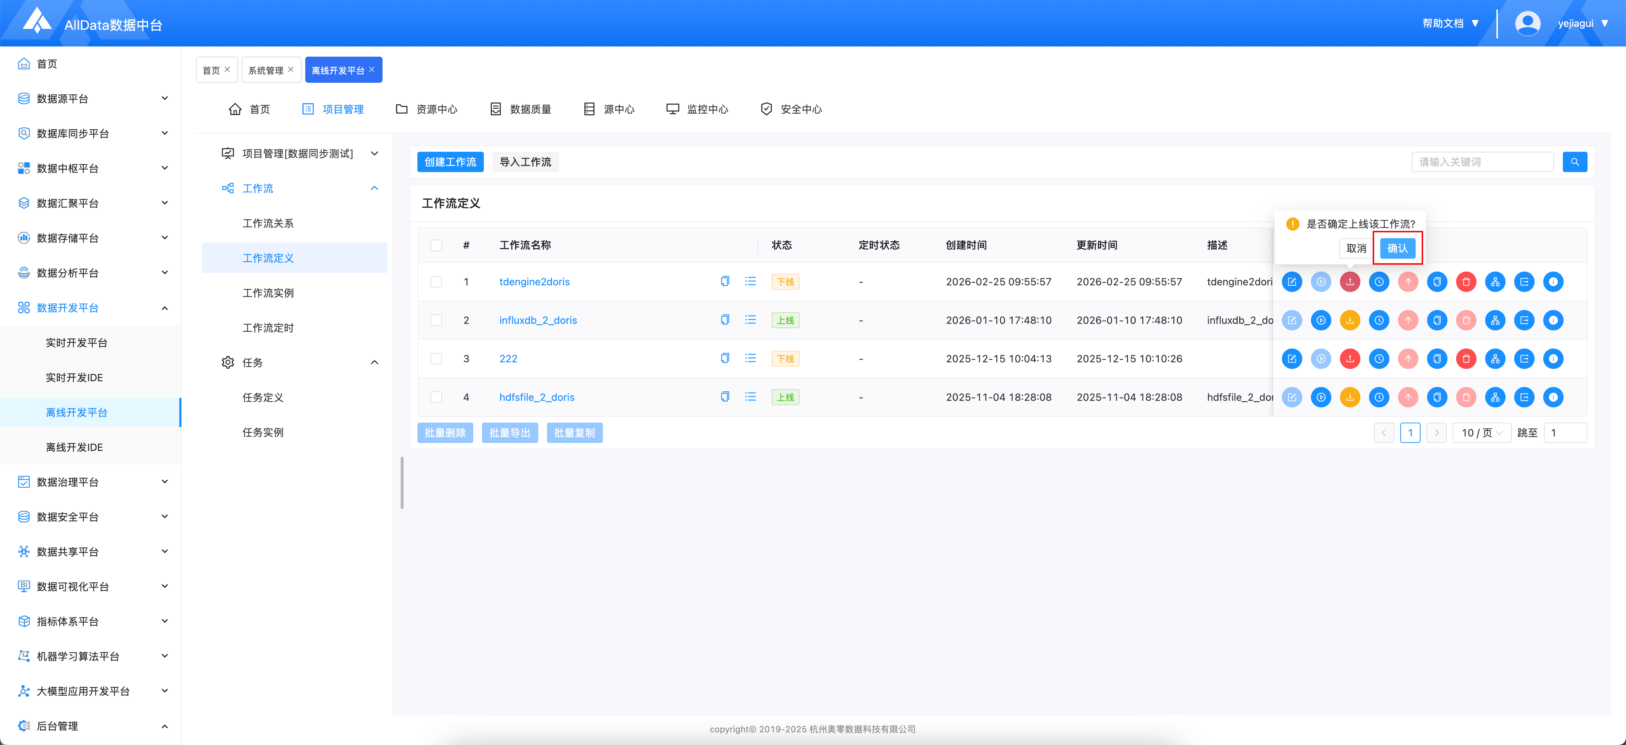
Task: Click run icon for influxdb_2_doris workflow
Action: pos(1320,320)
